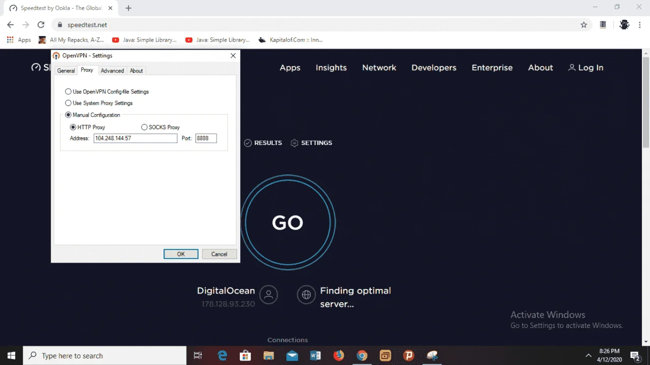
Task: Open the last pinned app on the taskbar
Action: [432, 355]
